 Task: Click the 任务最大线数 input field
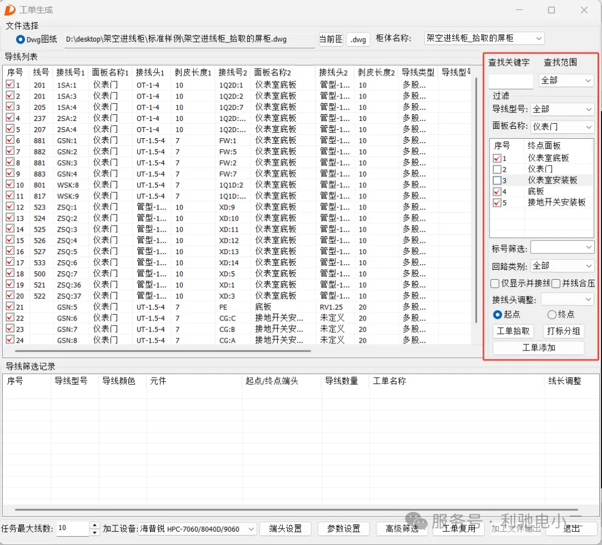click(x=73, y=528)
